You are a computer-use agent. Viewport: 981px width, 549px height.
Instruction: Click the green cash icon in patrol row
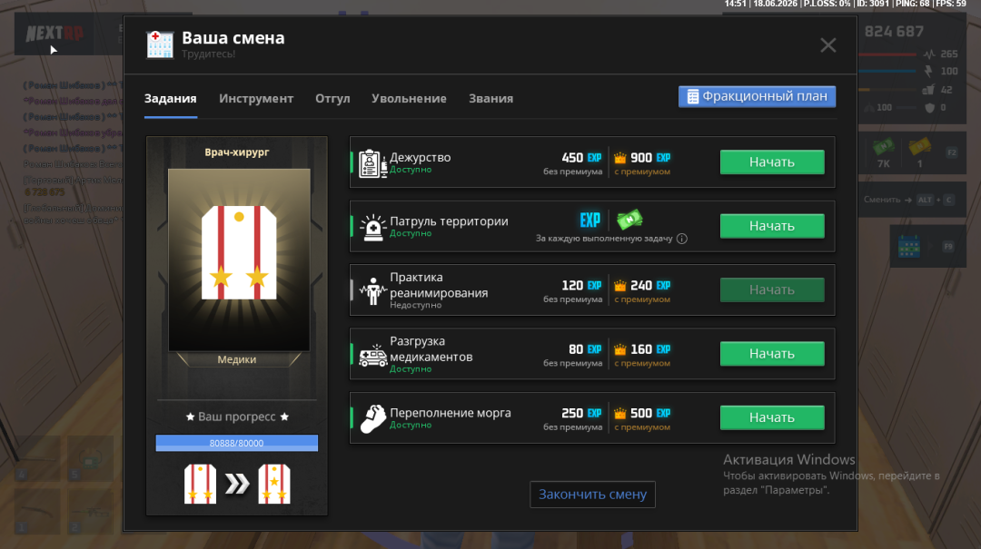pos(629,220)
